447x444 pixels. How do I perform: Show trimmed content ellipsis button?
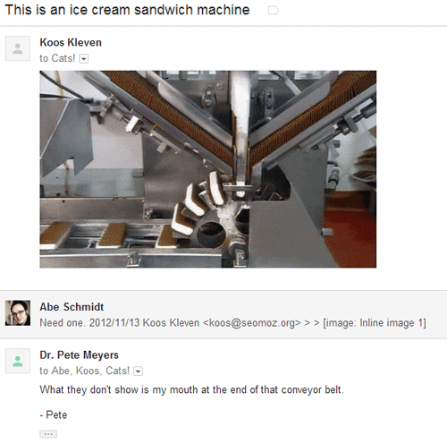coord(48,434)
